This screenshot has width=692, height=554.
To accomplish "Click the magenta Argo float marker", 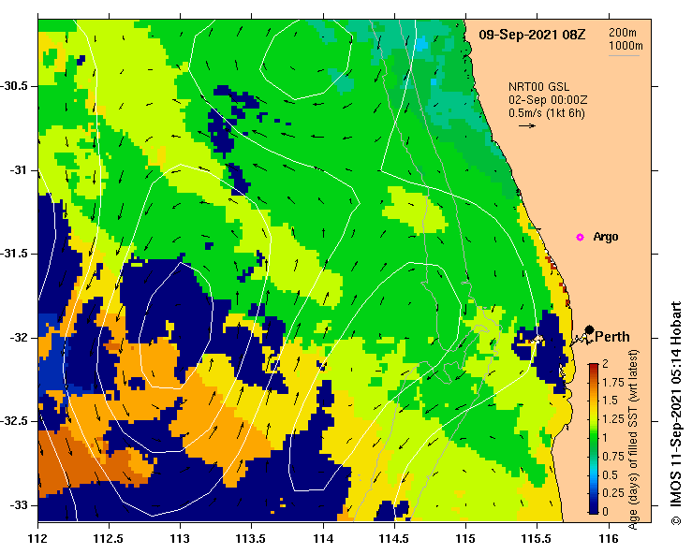I will point(580,238).
